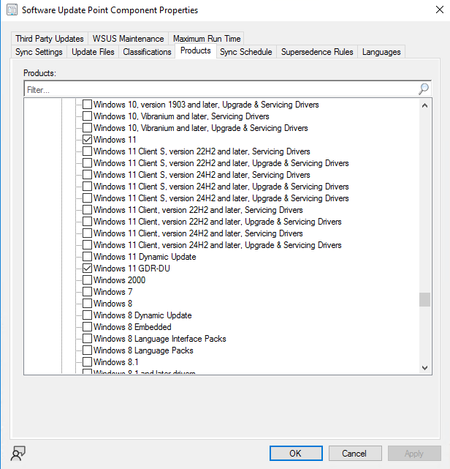Dismiss the dialog with Cancel
This screenshot has height=469, width=450.
pos(355,454)
